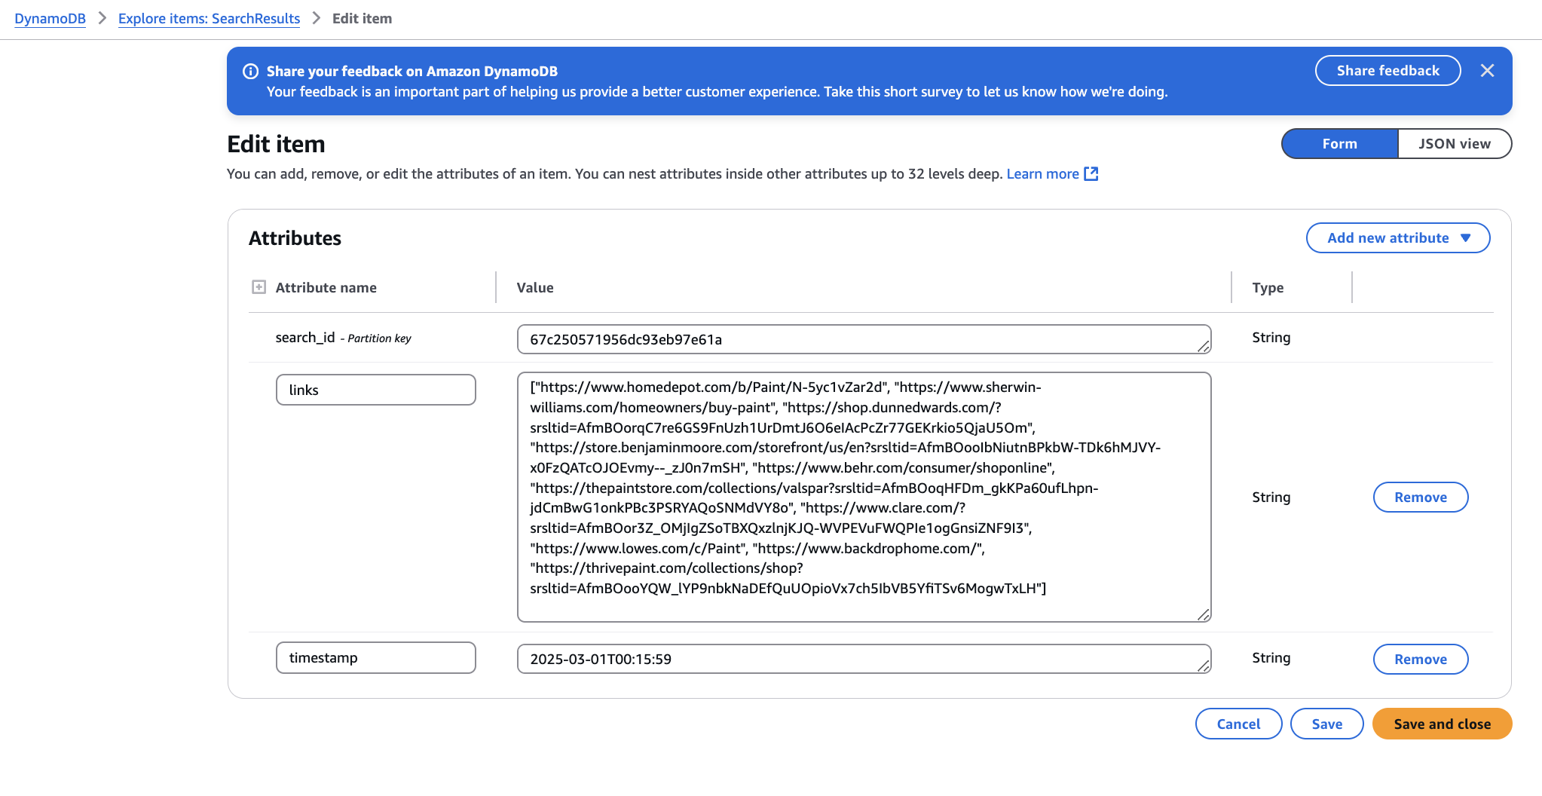Click the Edit item breadcrumb text
The height and width of the screenshot is (796, 1542).
362,19
